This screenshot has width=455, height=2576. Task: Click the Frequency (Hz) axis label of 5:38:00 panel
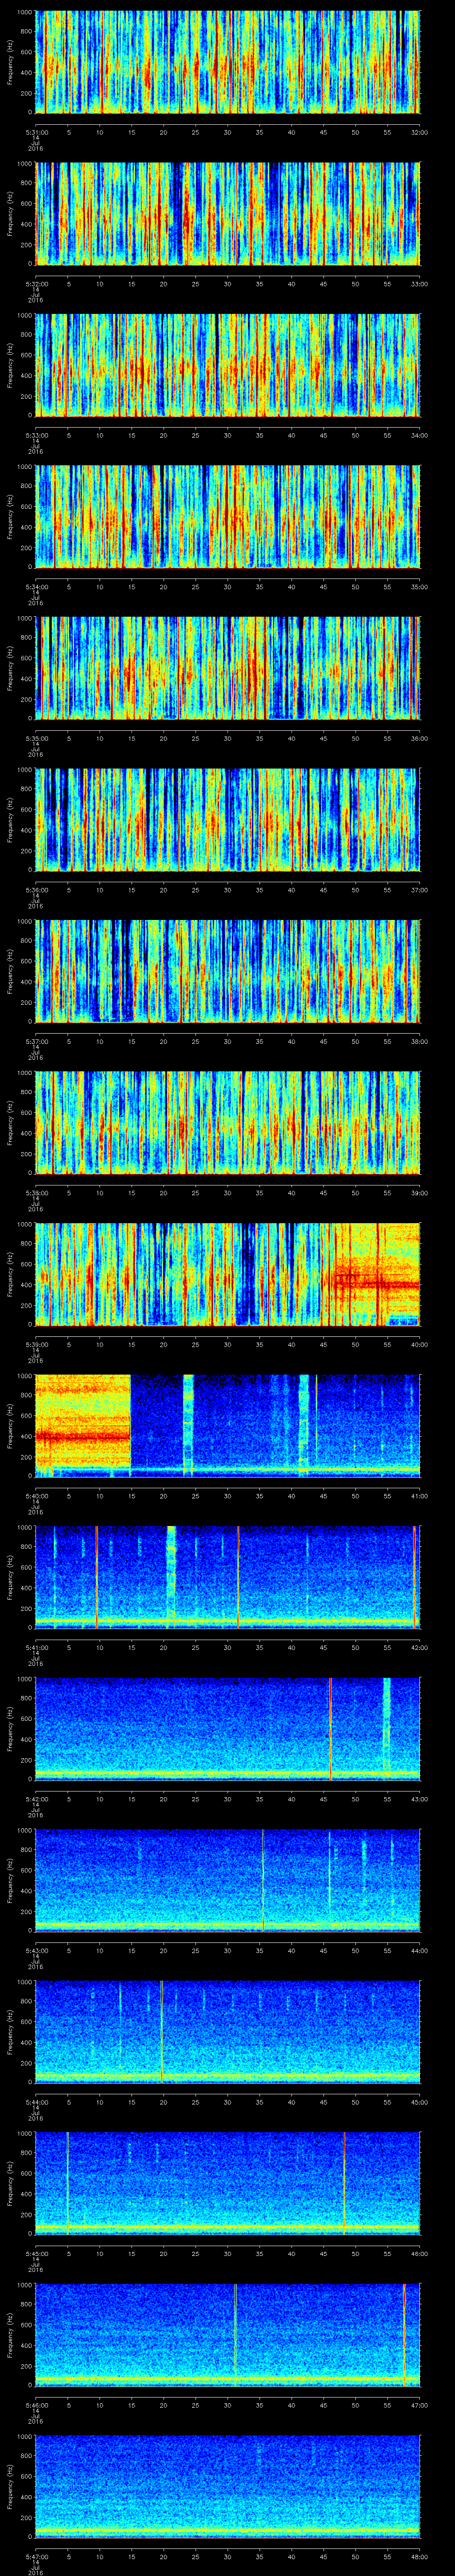[10, 1122]
